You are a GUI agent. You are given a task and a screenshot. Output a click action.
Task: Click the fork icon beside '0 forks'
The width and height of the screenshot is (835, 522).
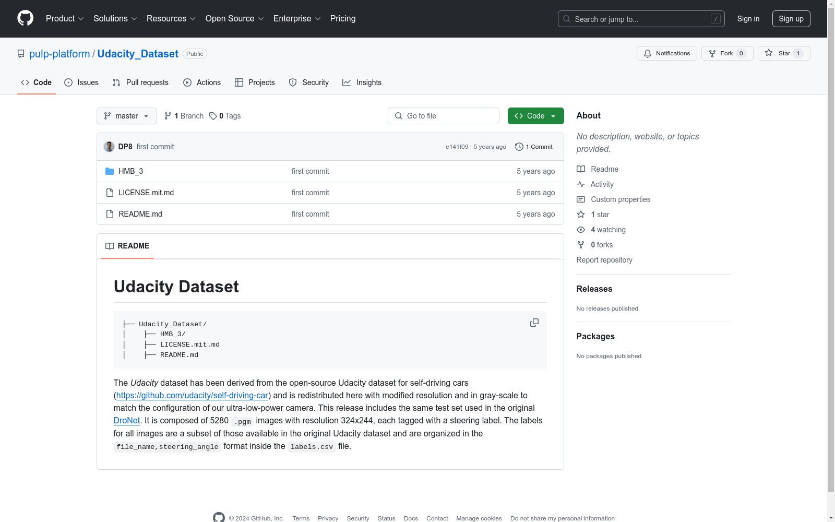(x=581, y=245)
